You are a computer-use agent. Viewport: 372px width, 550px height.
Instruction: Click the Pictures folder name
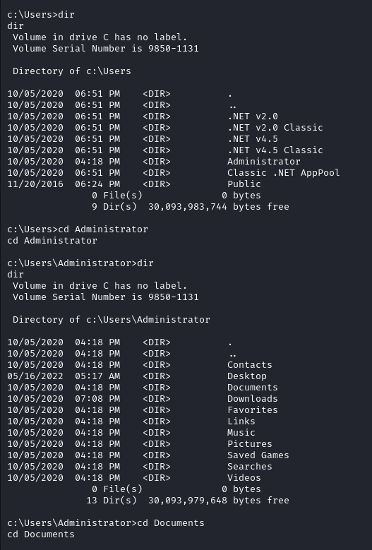tap(250, 443)
